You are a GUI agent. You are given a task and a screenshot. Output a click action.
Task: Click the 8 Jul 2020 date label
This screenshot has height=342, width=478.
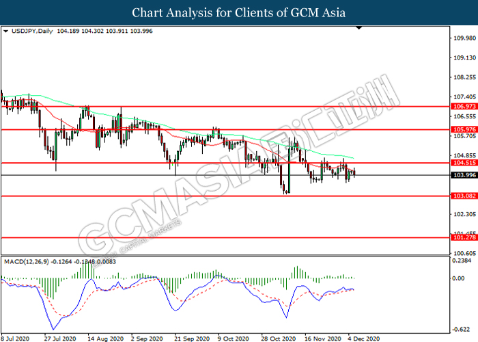click(15, 339)
